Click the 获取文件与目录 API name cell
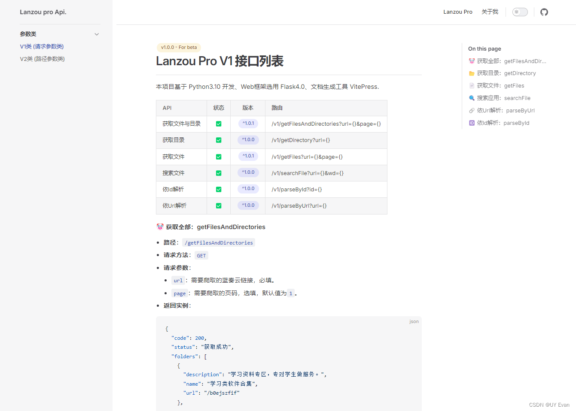This screenshot has height=411, width=576. click(x=181, y=124)
